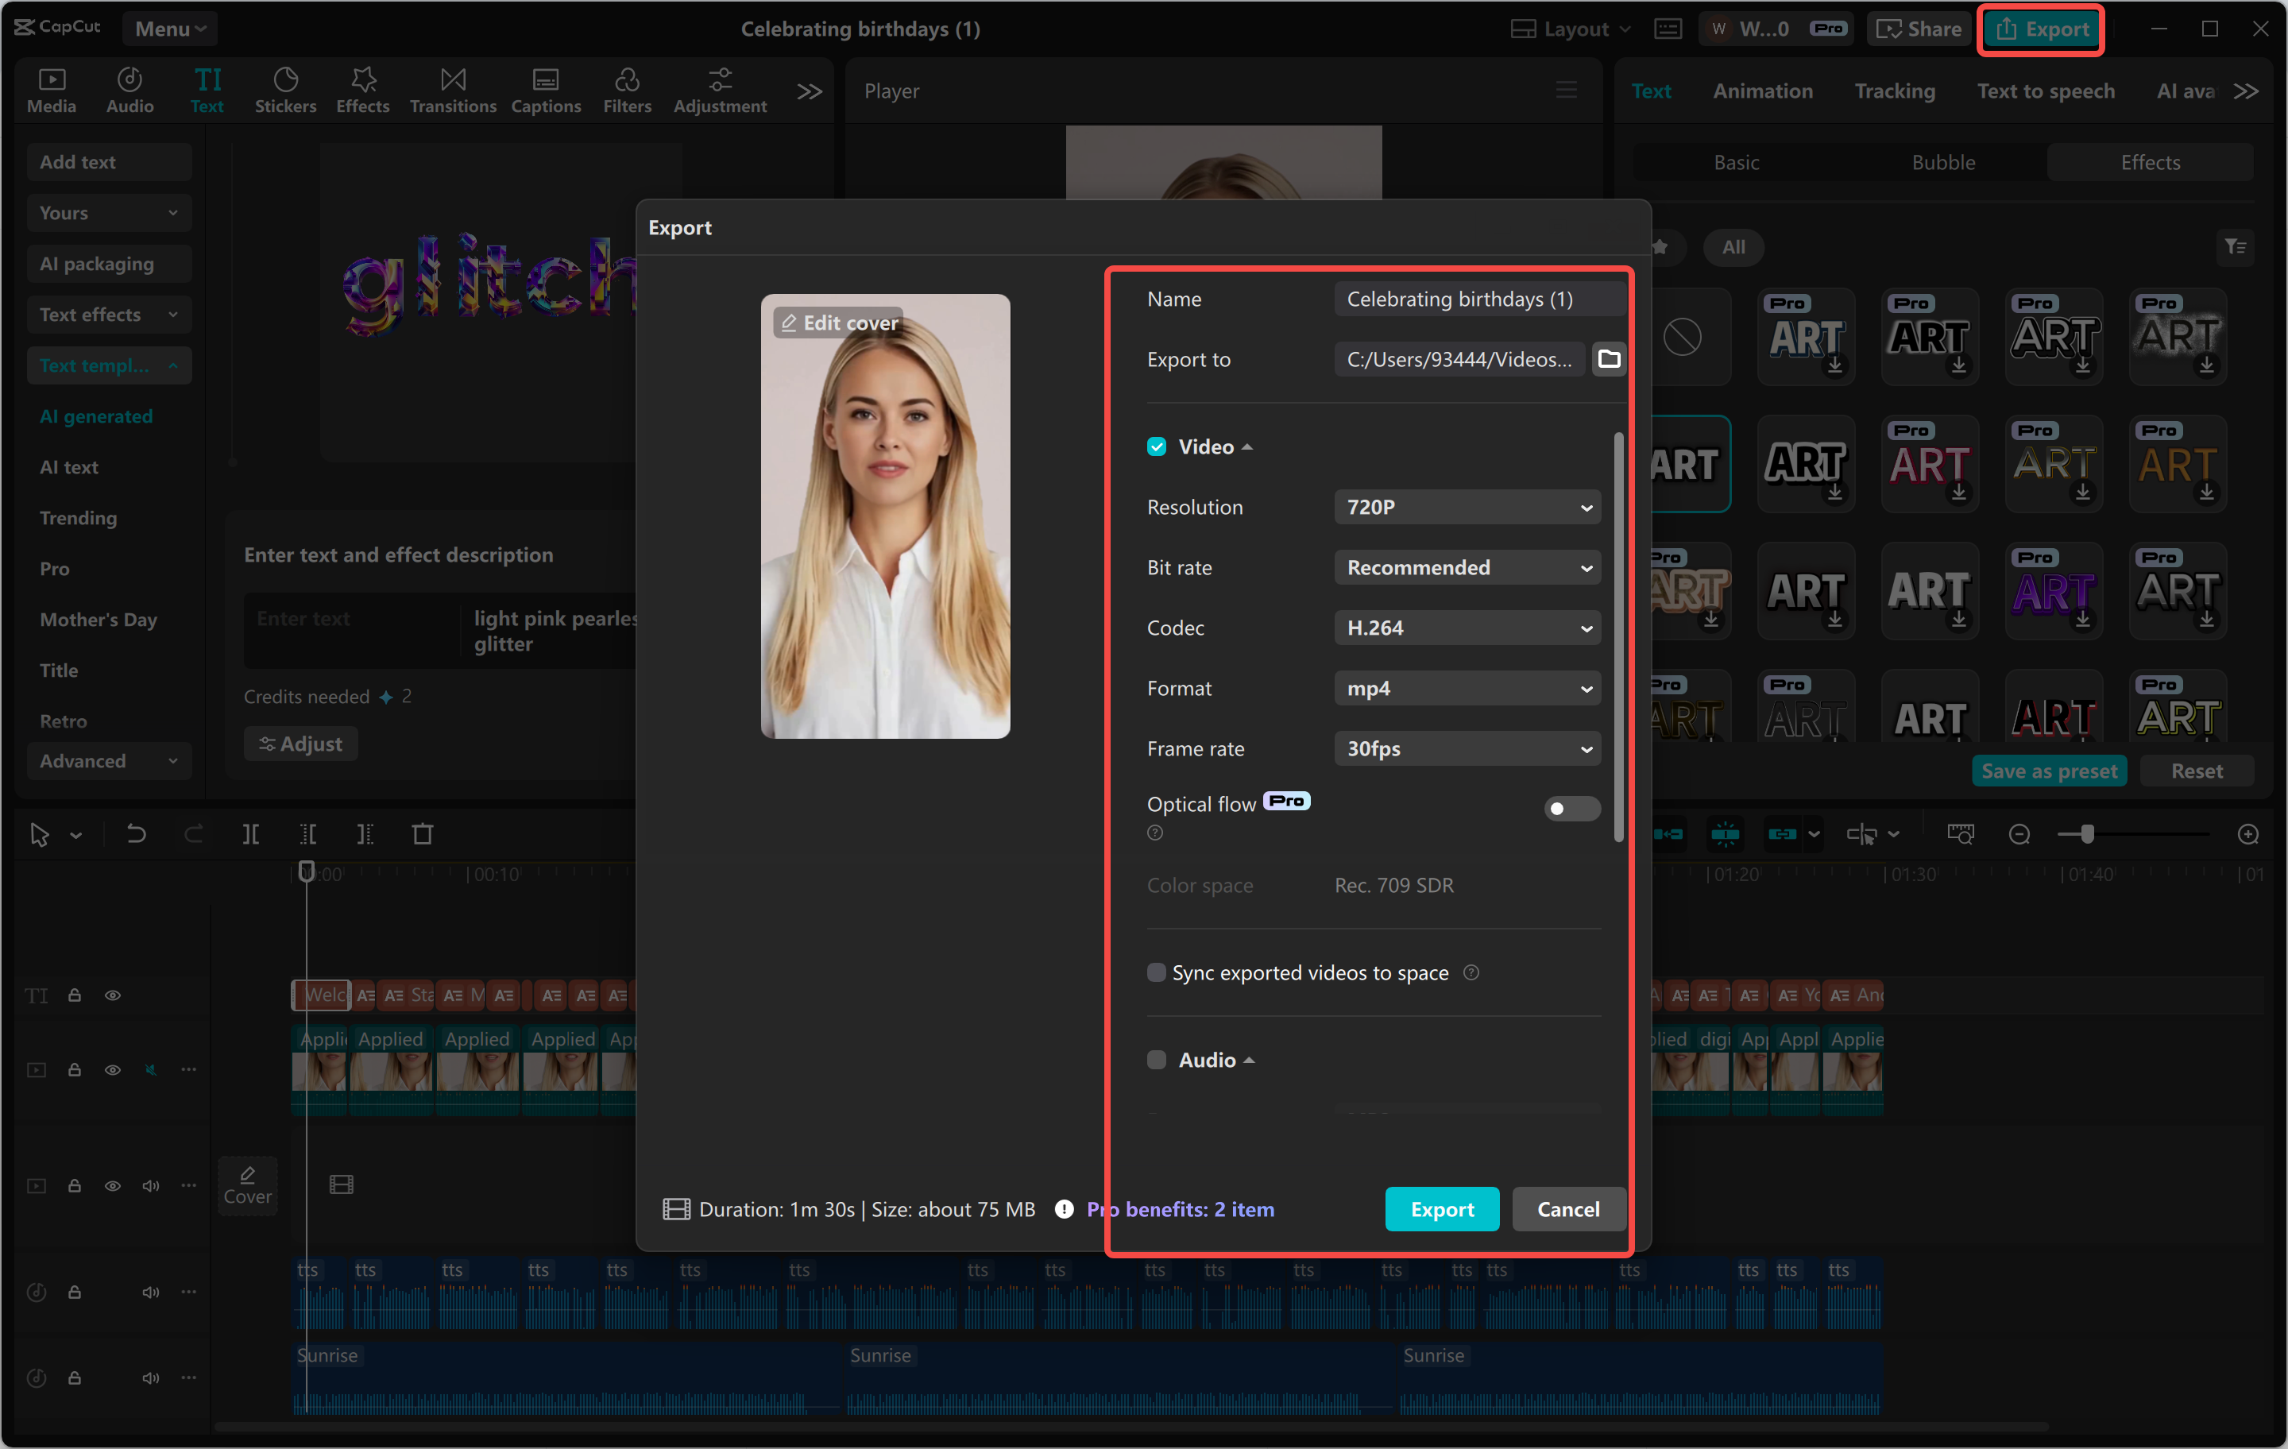
Task: Open the Codec dropdown showing H.264
Action: 1466,627
